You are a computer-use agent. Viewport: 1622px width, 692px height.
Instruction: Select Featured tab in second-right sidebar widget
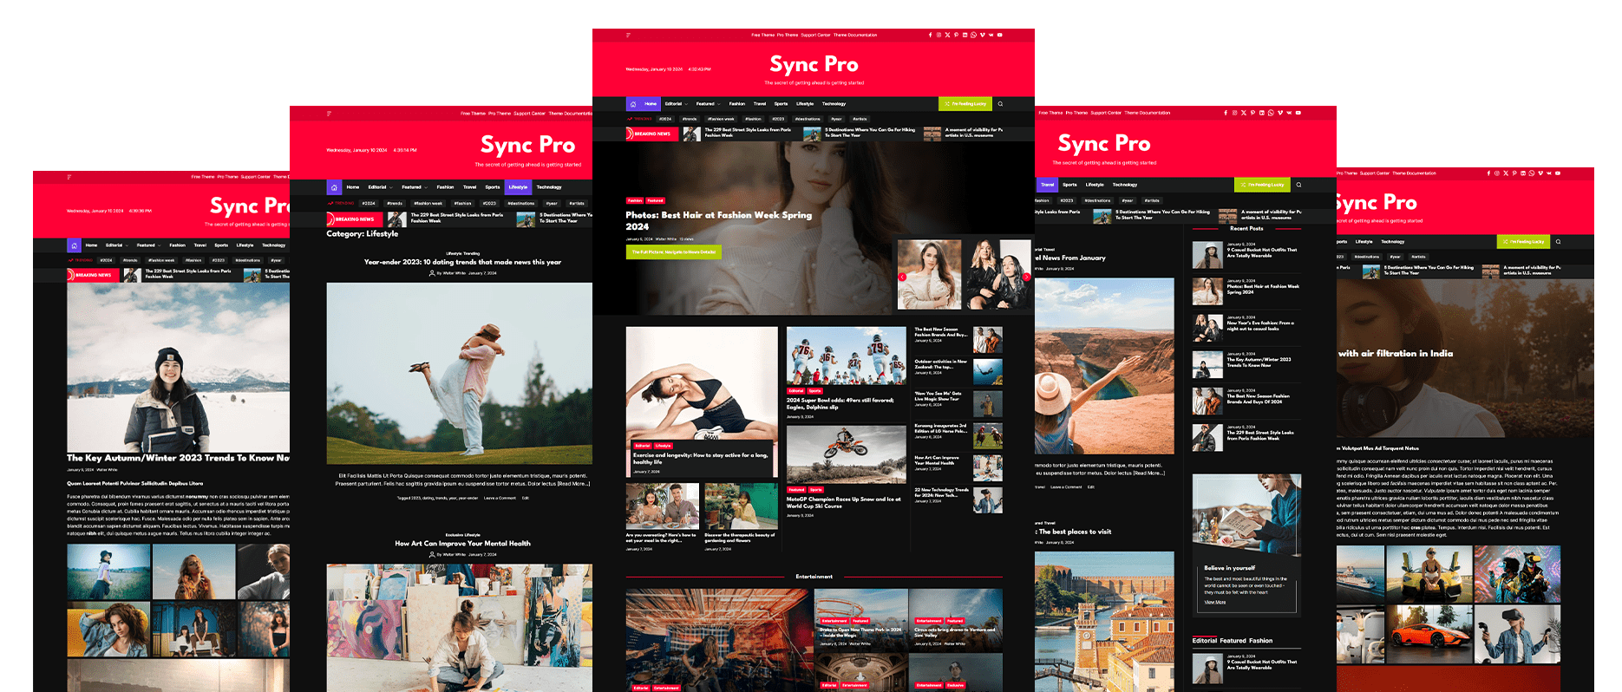coord(1233,641)
